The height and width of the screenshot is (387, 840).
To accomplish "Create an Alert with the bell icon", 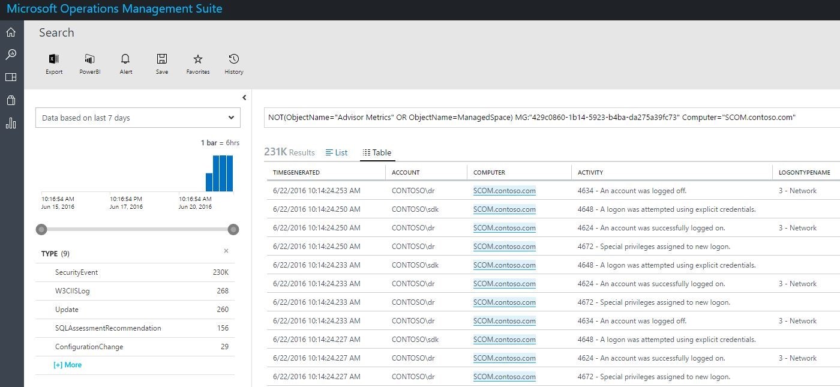I will pos(126,64).
